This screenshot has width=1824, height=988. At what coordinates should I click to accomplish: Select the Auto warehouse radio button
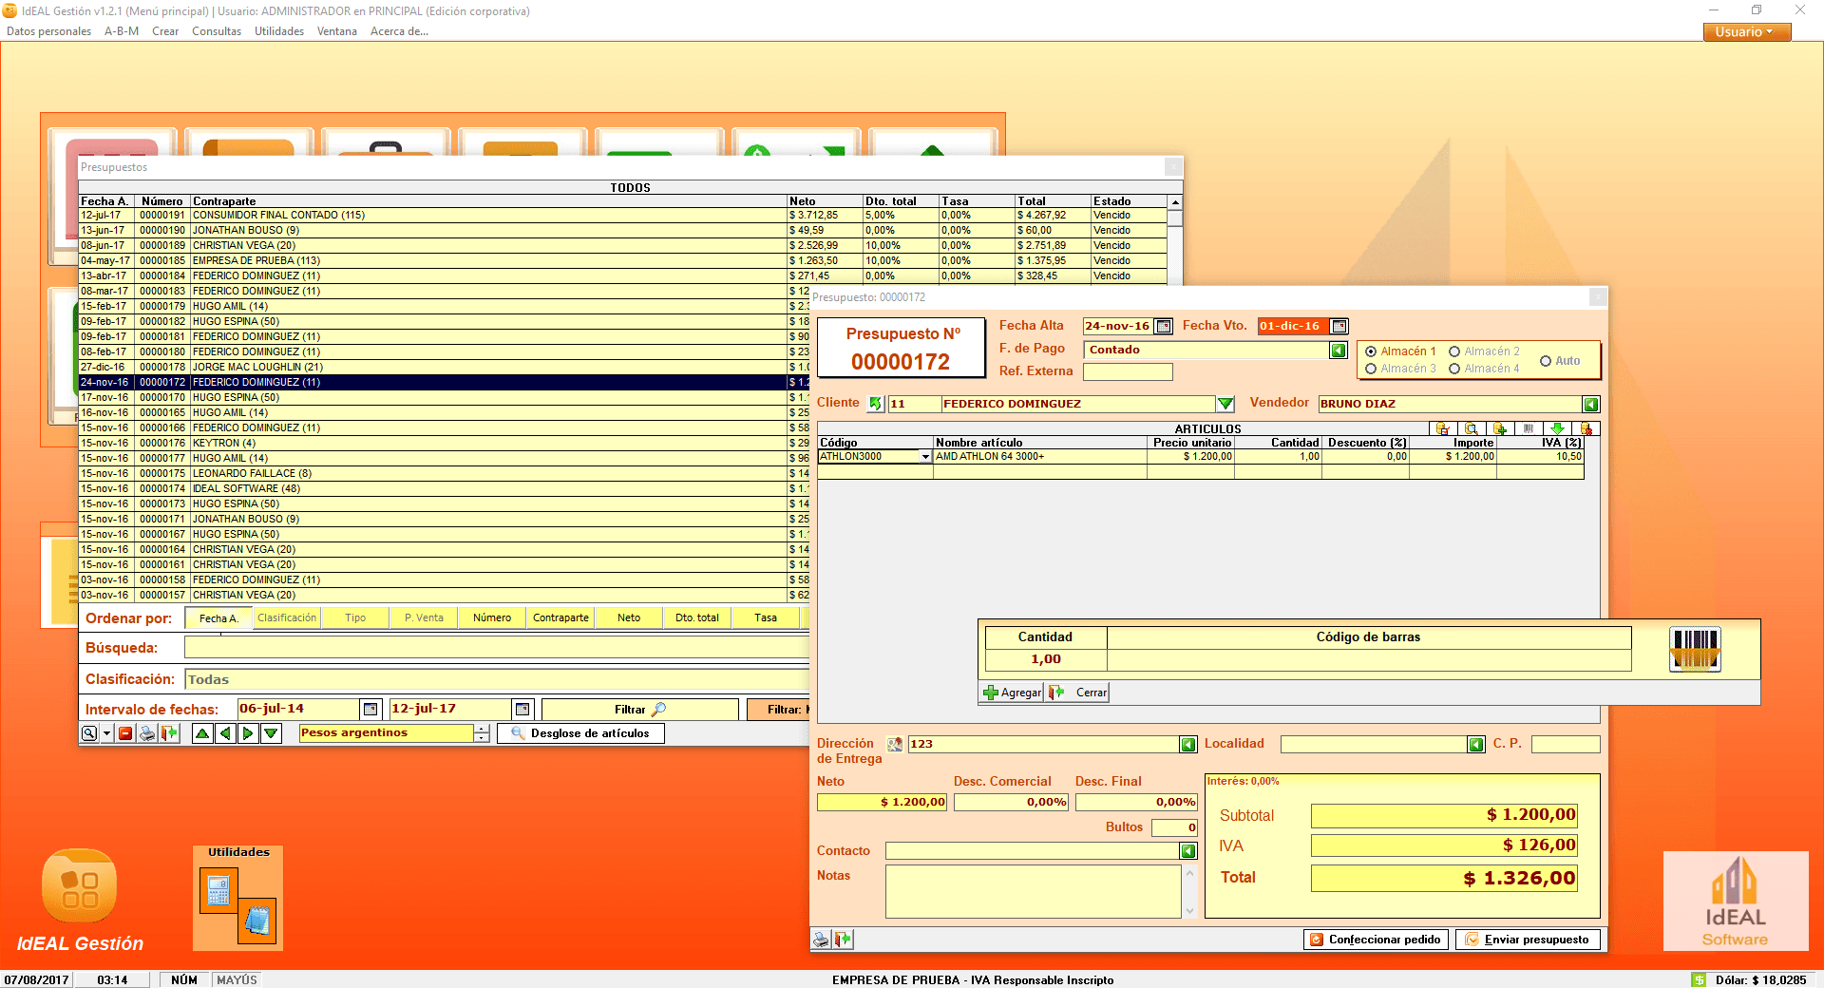[x=1546, y=361]
